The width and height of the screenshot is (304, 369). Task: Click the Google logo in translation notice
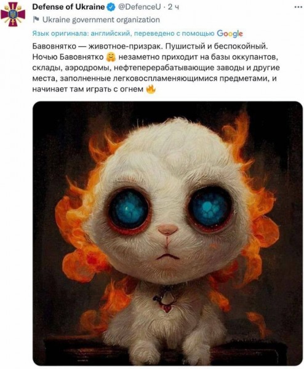230,33
